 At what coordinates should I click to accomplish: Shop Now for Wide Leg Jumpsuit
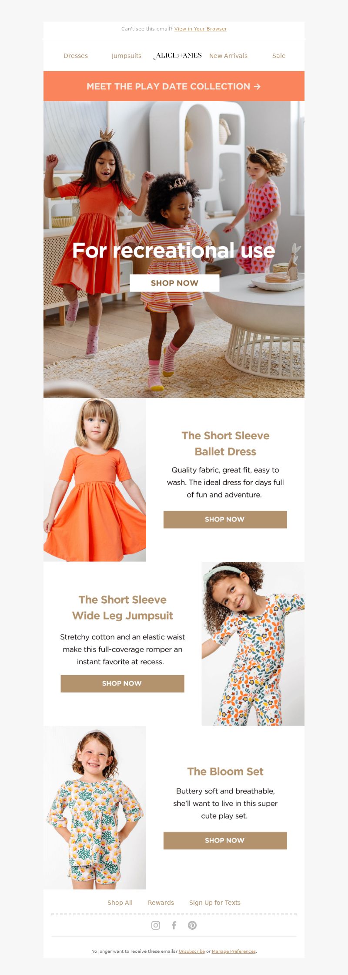pos(122,683)
